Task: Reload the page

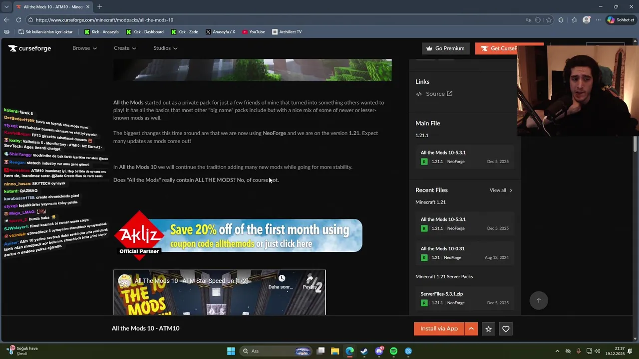Action: pos(18,20)
